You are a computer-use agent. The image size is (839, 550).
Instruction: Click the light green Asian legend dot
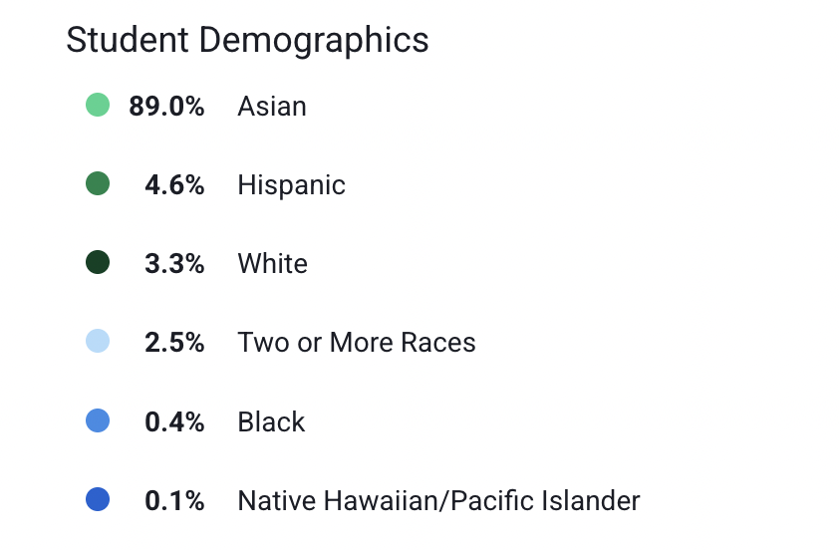pyautogui.click(x=98, y=105)
